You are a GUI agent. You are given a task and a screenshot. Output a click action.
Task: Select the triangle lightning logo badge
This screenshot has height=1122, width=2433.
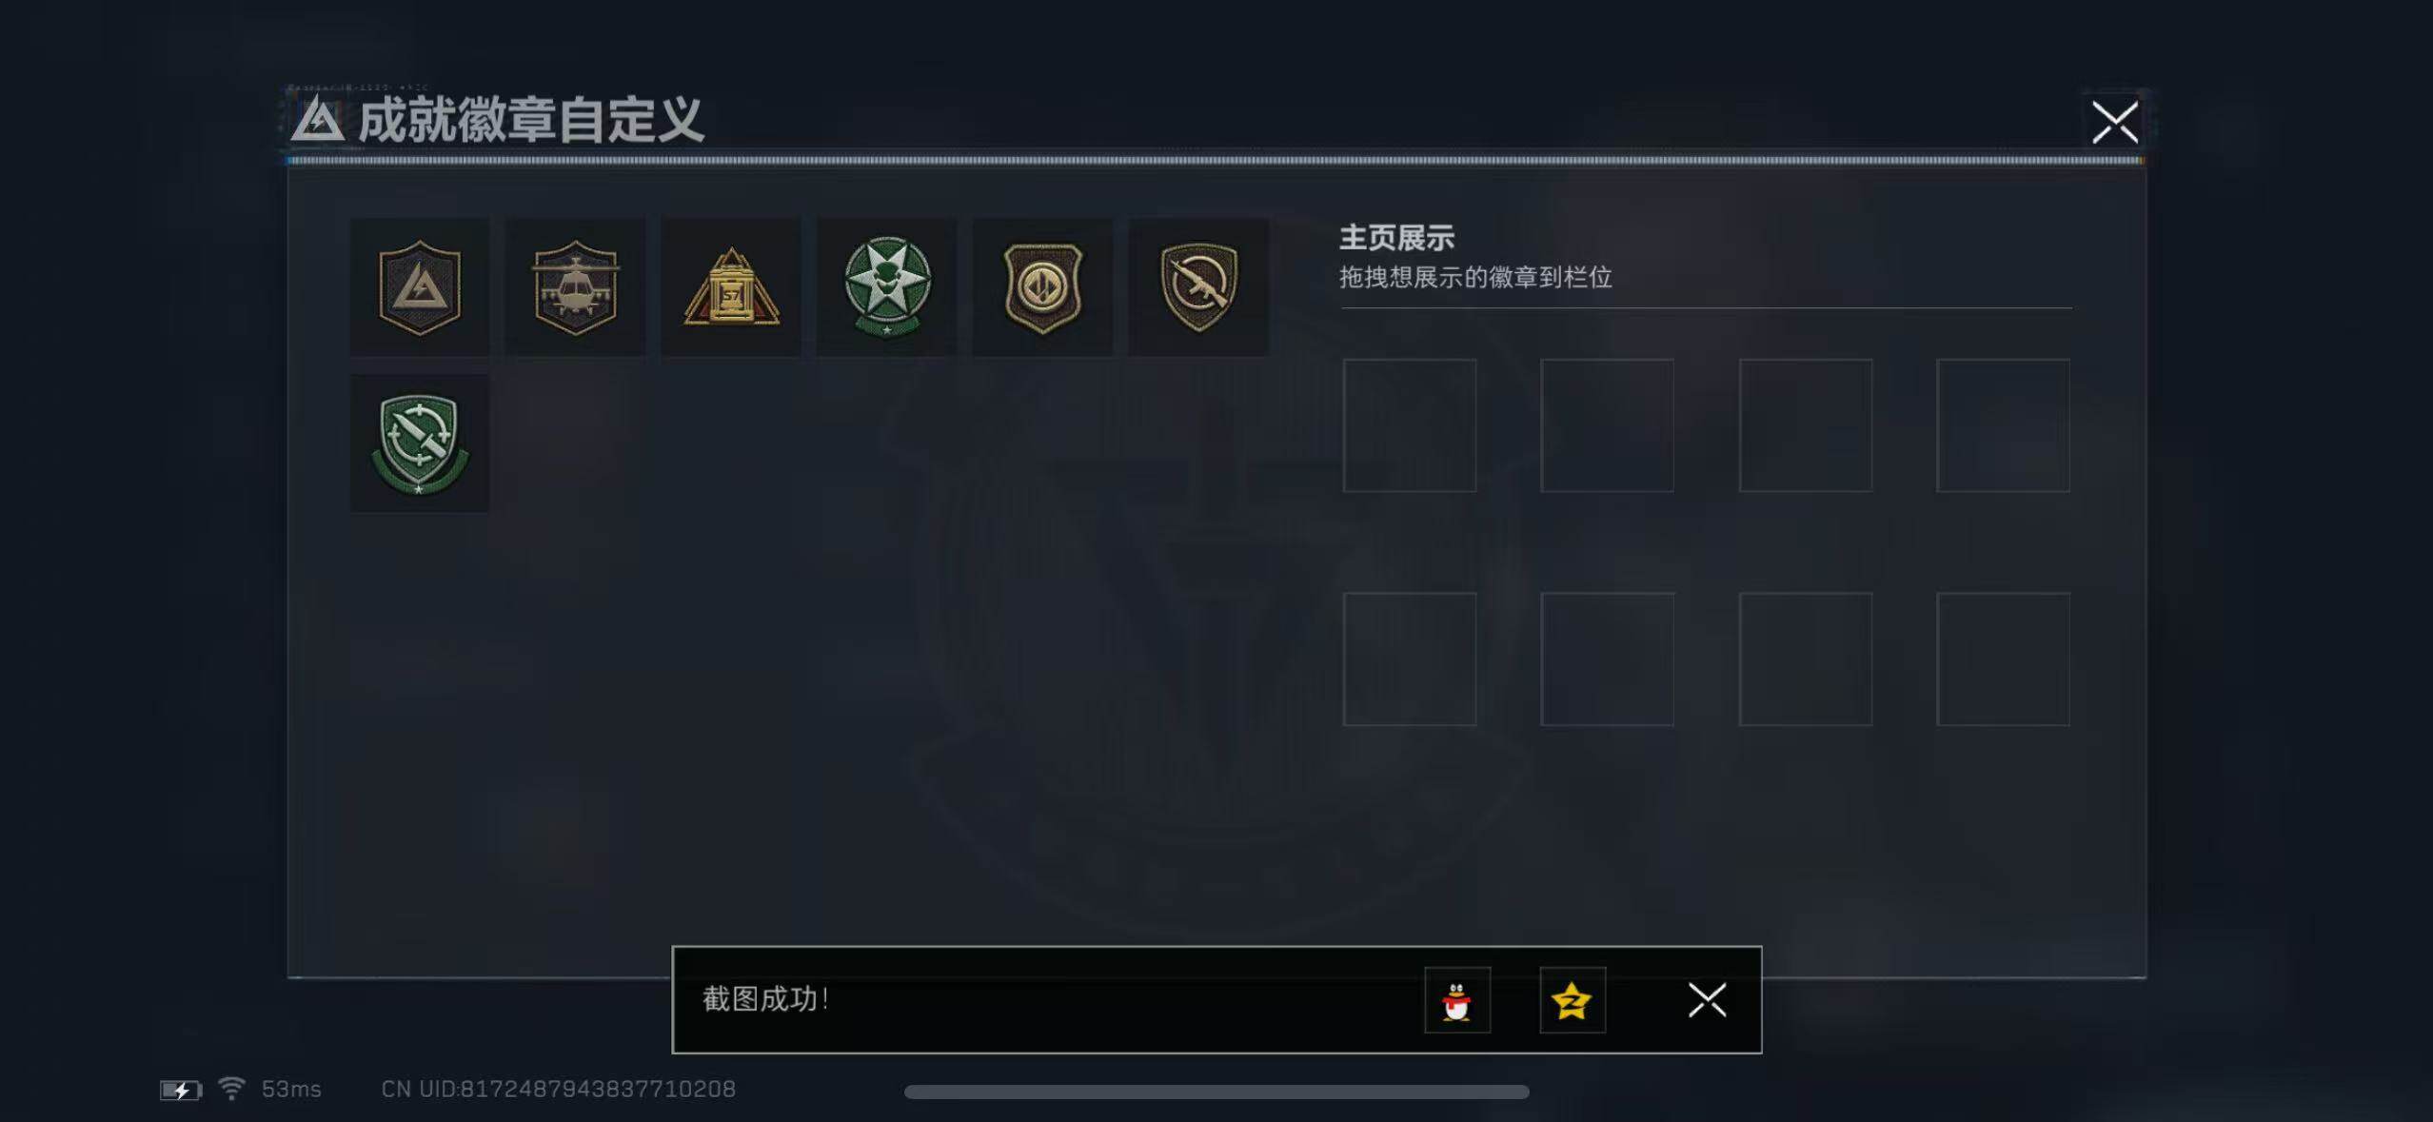[420, 287]
